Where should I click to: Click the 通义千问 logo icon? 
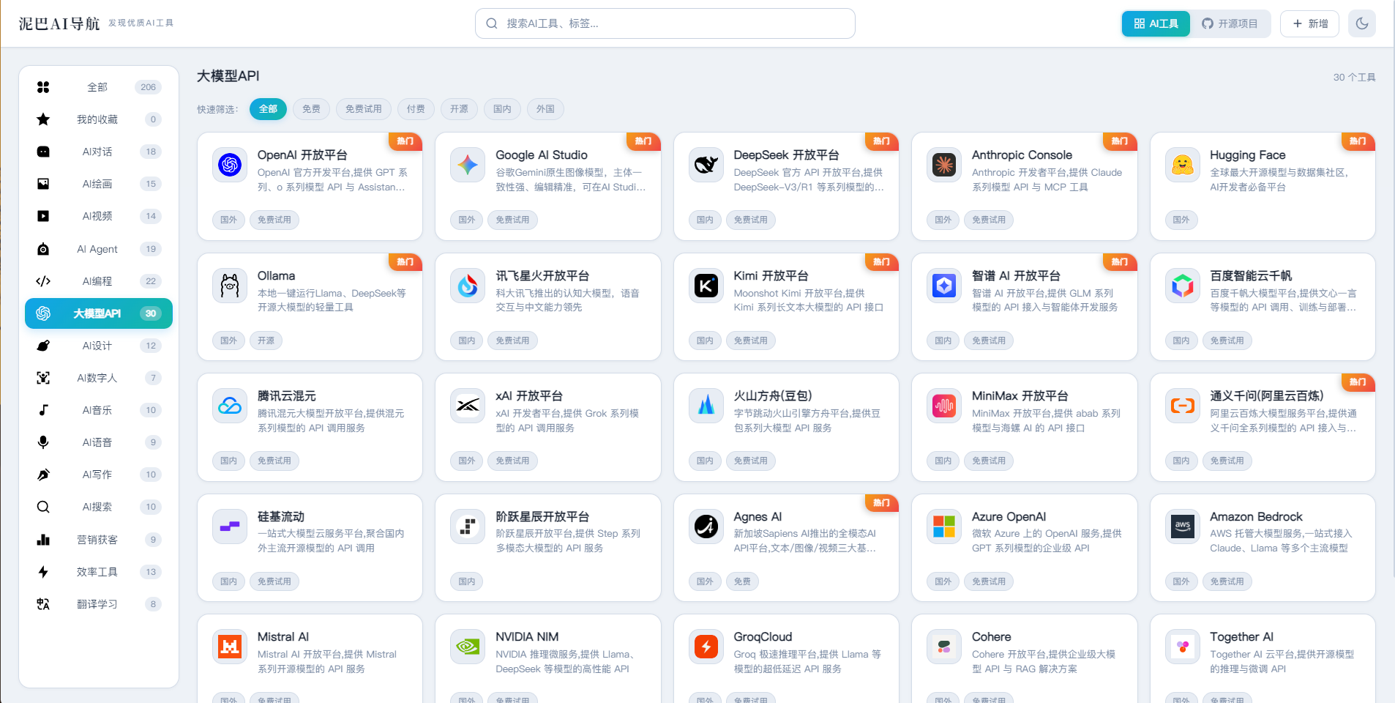tap(1183, 406)
